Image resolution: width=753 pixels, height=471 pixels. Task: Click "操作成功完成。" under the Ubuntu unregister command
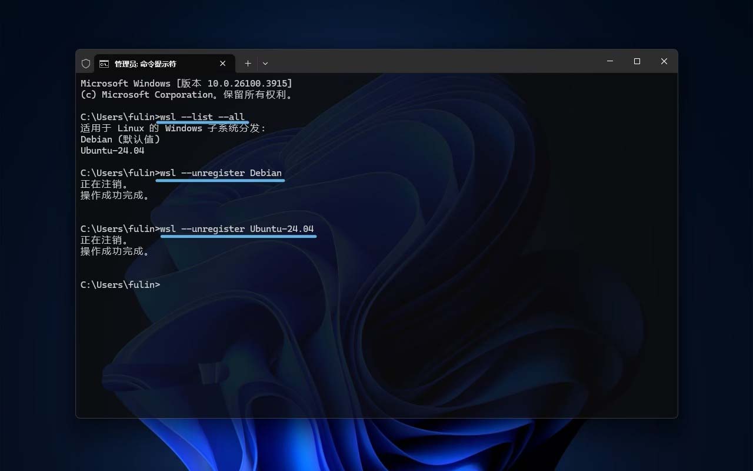[x=115, y=251]
